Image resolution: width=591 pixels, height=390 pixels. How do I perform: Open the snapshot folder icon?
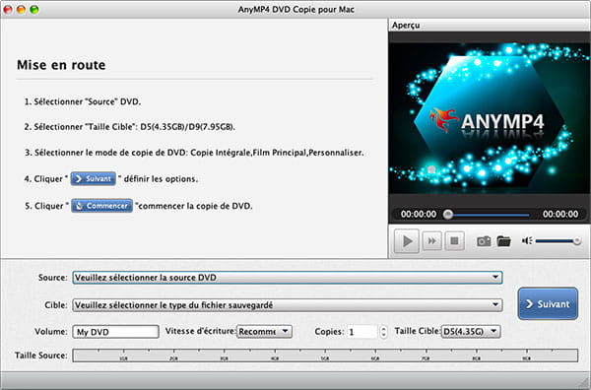click(x=503, y=241)
